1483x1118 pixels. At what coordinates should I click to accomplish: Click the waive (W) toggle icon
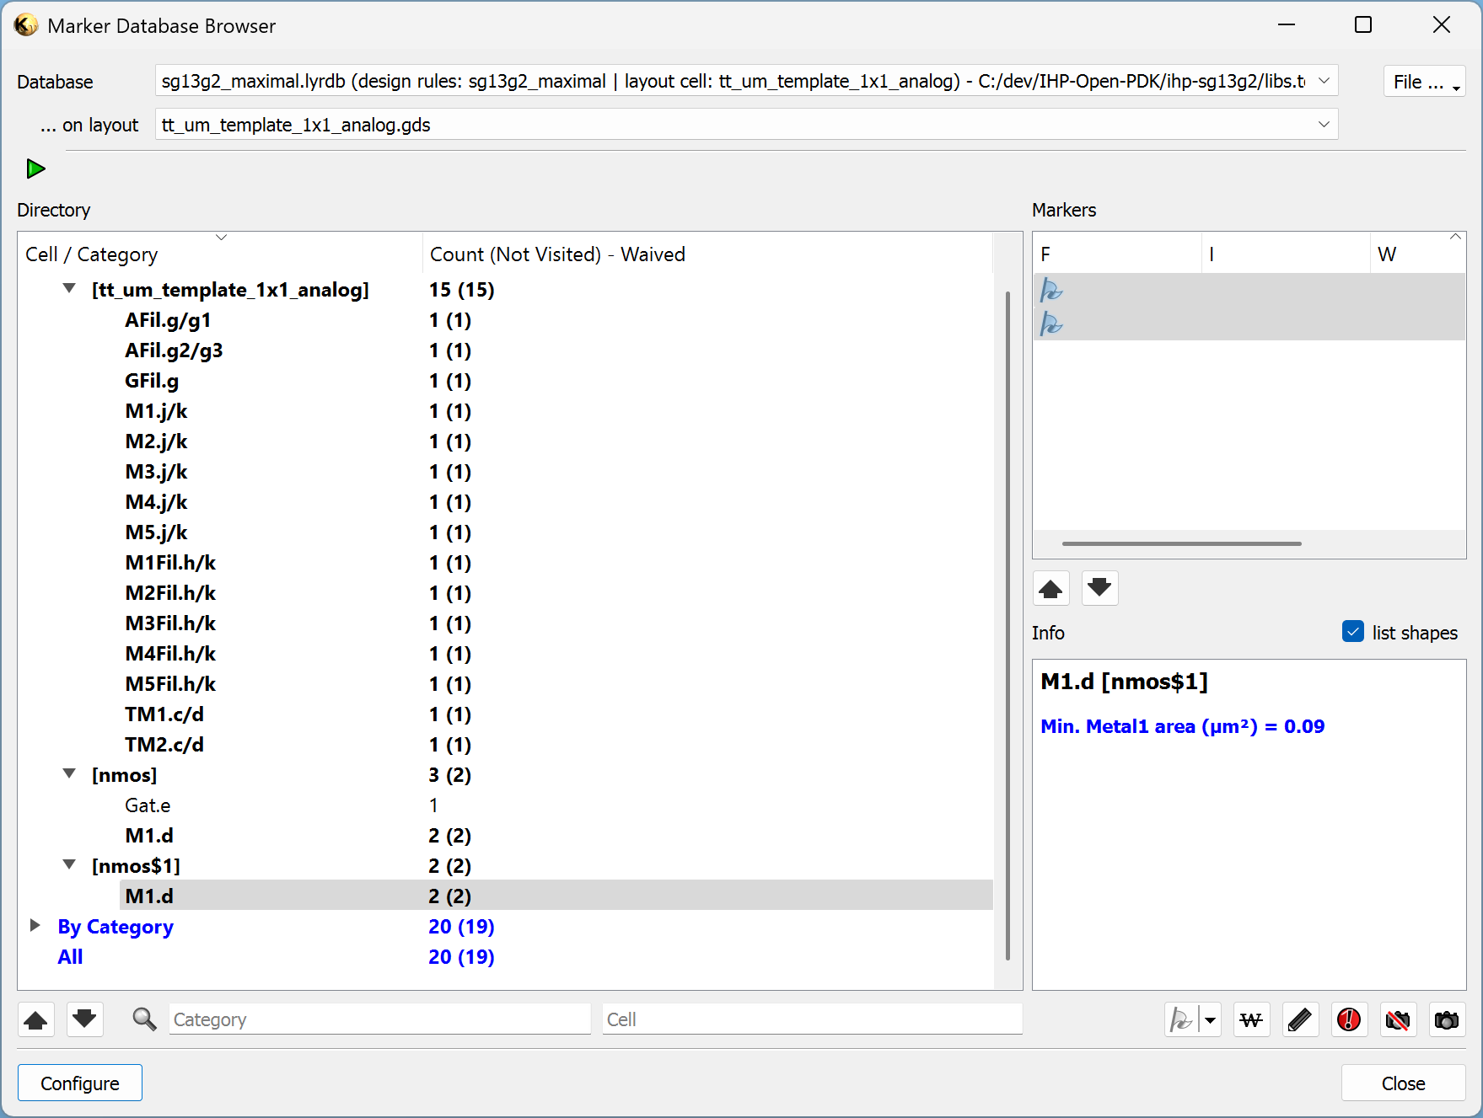[1251, 1020]
